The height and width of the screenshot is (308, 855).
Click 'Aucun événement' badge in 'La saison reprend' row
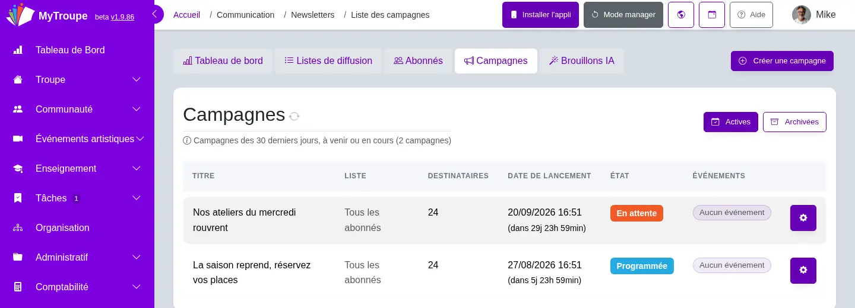tap(732, 265)
